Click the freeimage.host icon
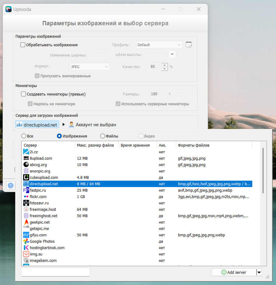Image resolution: width=276 pixels, height=285 pixels. pyautogui.click(x=26, y=209)
